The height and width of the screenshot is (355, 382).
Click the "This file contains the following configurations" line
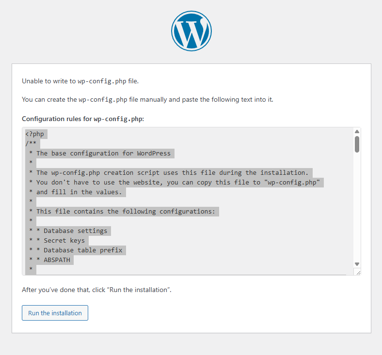tap(128, 211)
